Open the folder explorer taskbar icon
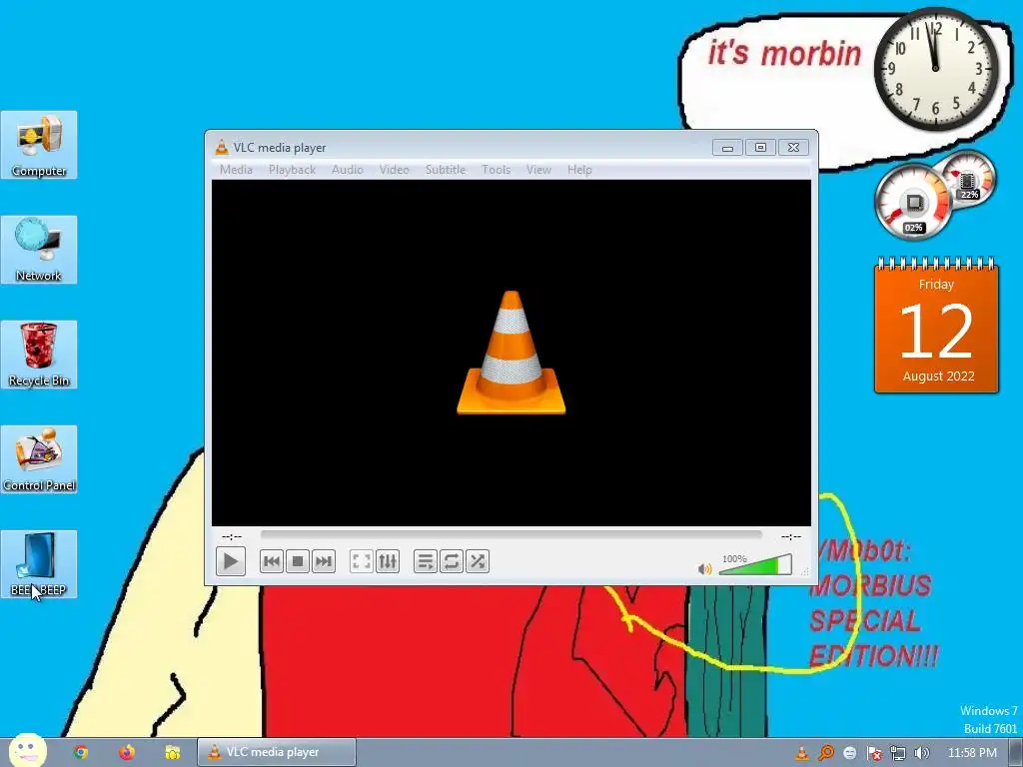The height and width of the screenshot is (767, 1023). 172,753
